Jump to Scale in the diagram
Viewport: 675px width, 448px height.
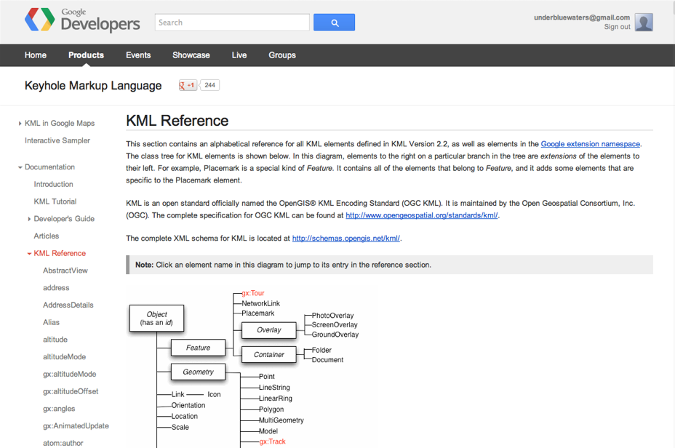tap(180, 428)
